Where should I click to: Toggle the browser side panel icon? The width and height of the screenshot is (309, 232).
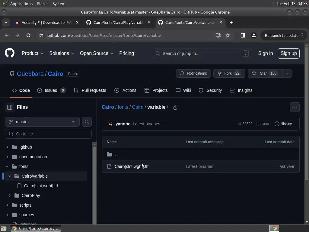[243, 35]
